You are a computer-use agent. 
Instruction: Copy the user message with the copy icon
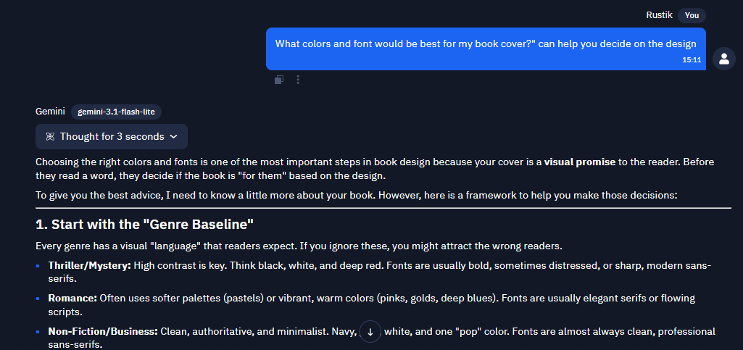tap(279, 80)
